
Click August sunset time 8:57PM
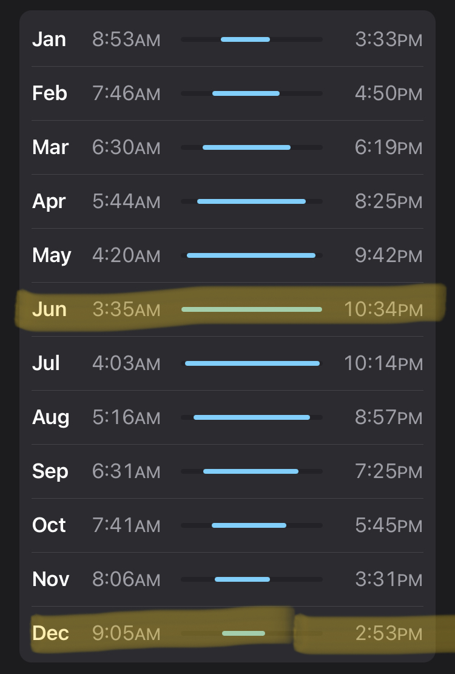pos(388,417)
